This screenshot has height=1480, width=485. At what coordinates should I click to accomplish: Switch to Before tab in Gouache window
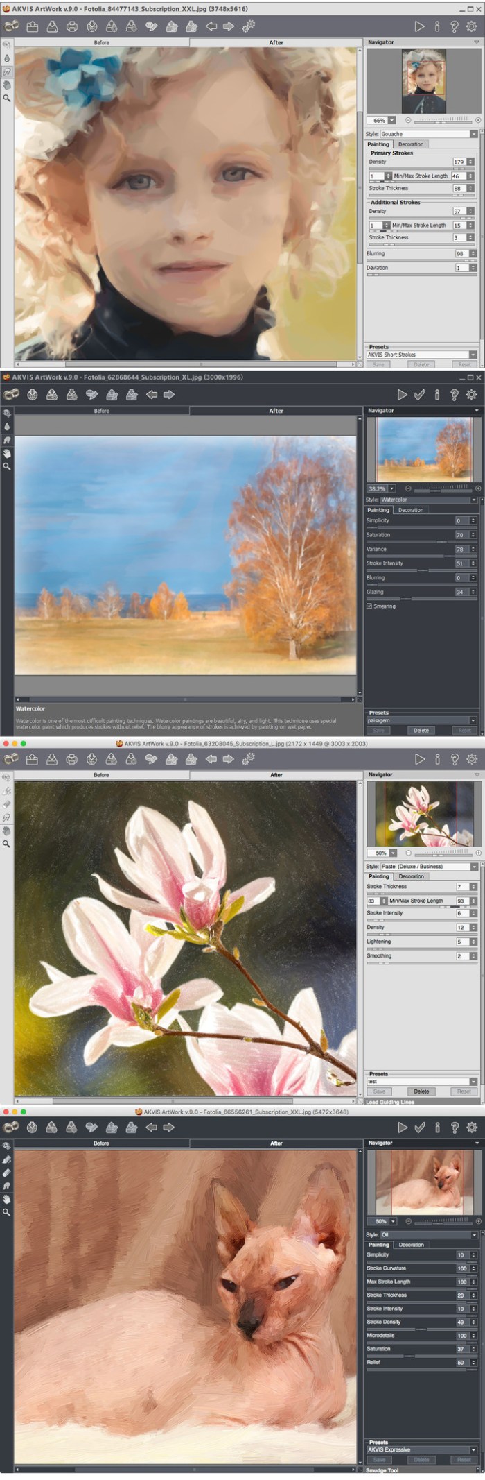tap(102, 42)
